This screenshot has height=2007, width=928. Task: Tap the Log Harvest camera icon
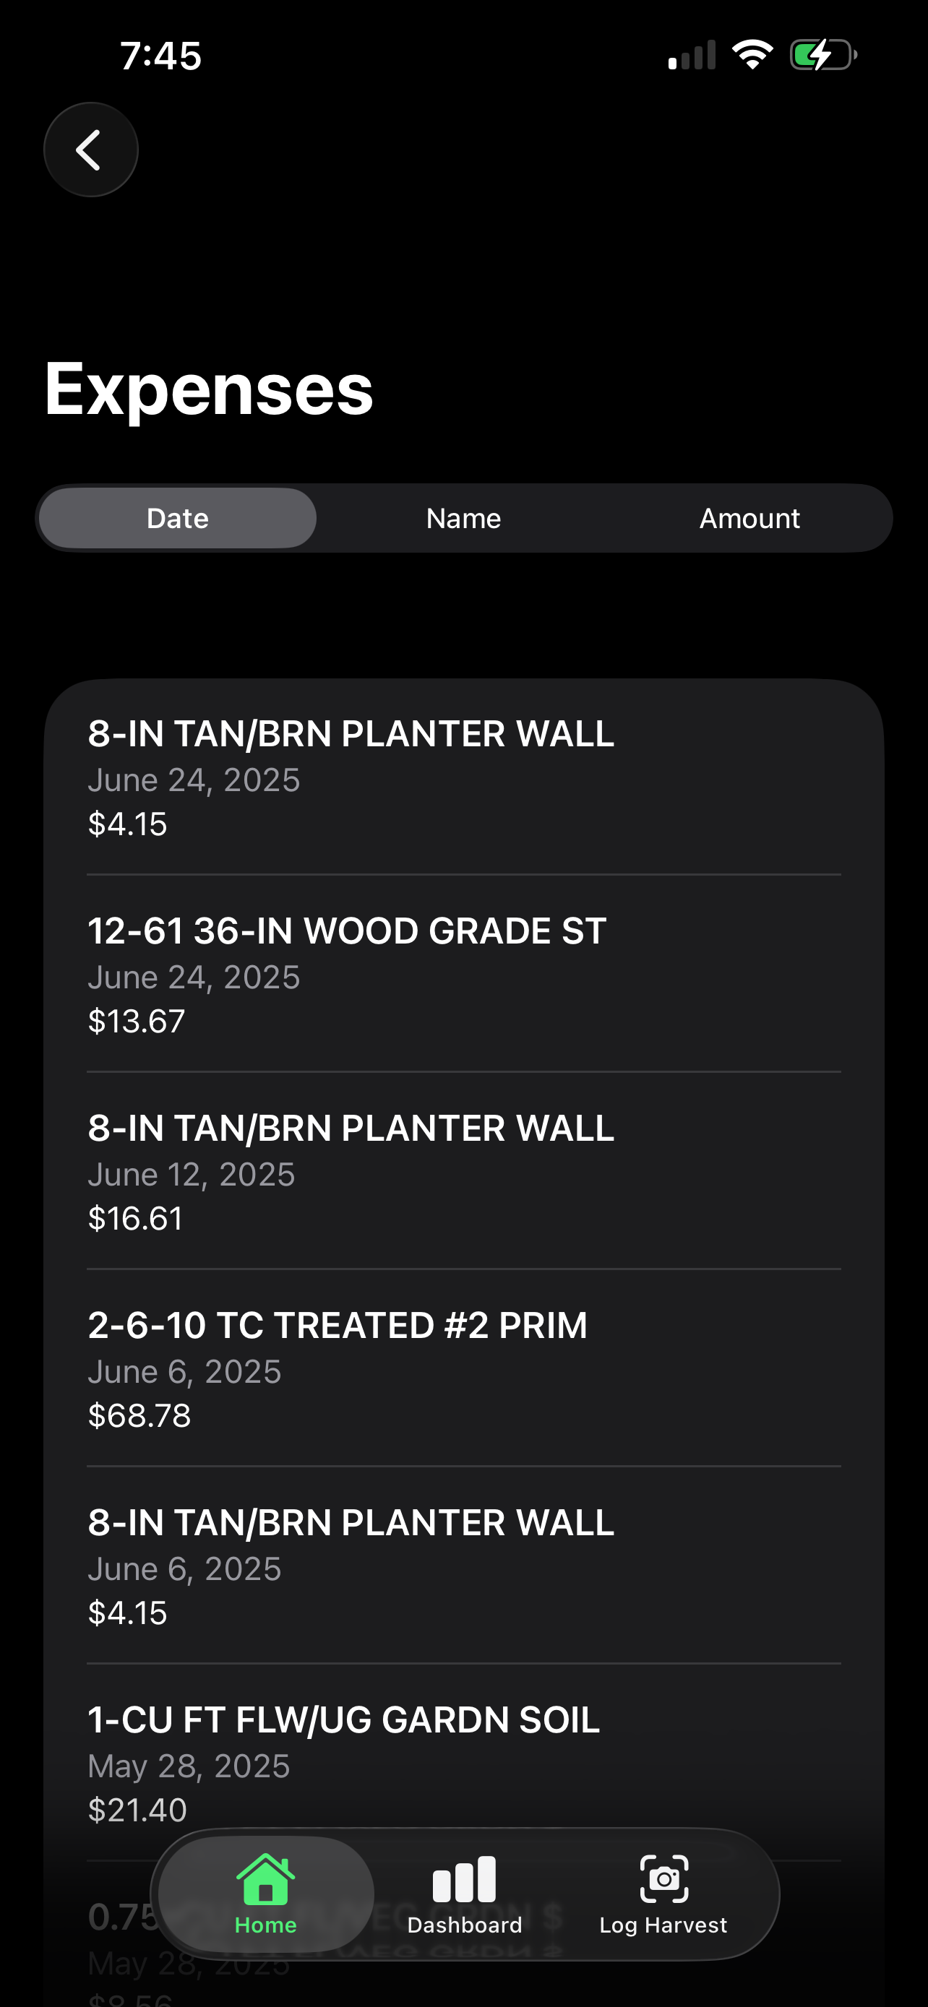click(664, 1879)
